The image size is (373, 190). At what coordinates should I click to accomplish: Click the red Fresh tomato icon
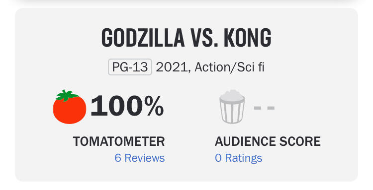tap(70, 107)
